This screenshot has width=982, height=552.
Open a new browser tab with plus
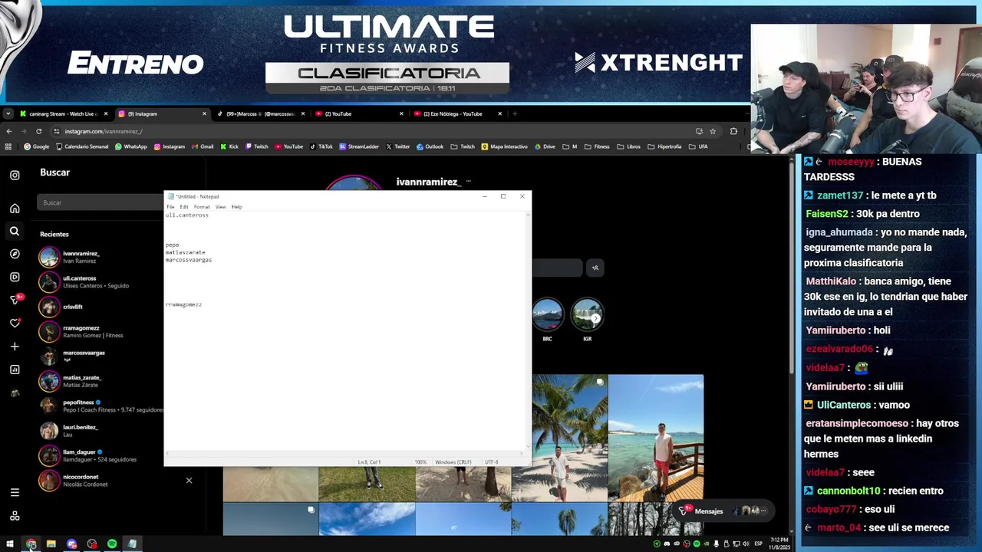[515, 113]
